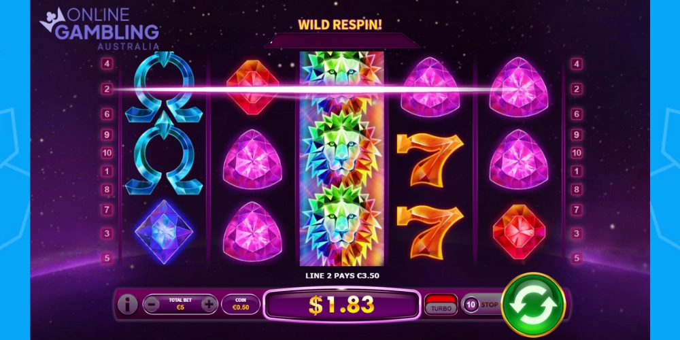Stop the autoplay with STOP button
This screenshot has width=680, height=340.
[489, 305]
